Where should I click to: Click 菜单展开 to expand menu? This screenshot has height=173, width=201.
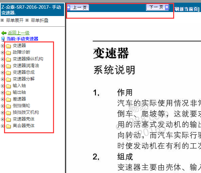click(15, 20)
